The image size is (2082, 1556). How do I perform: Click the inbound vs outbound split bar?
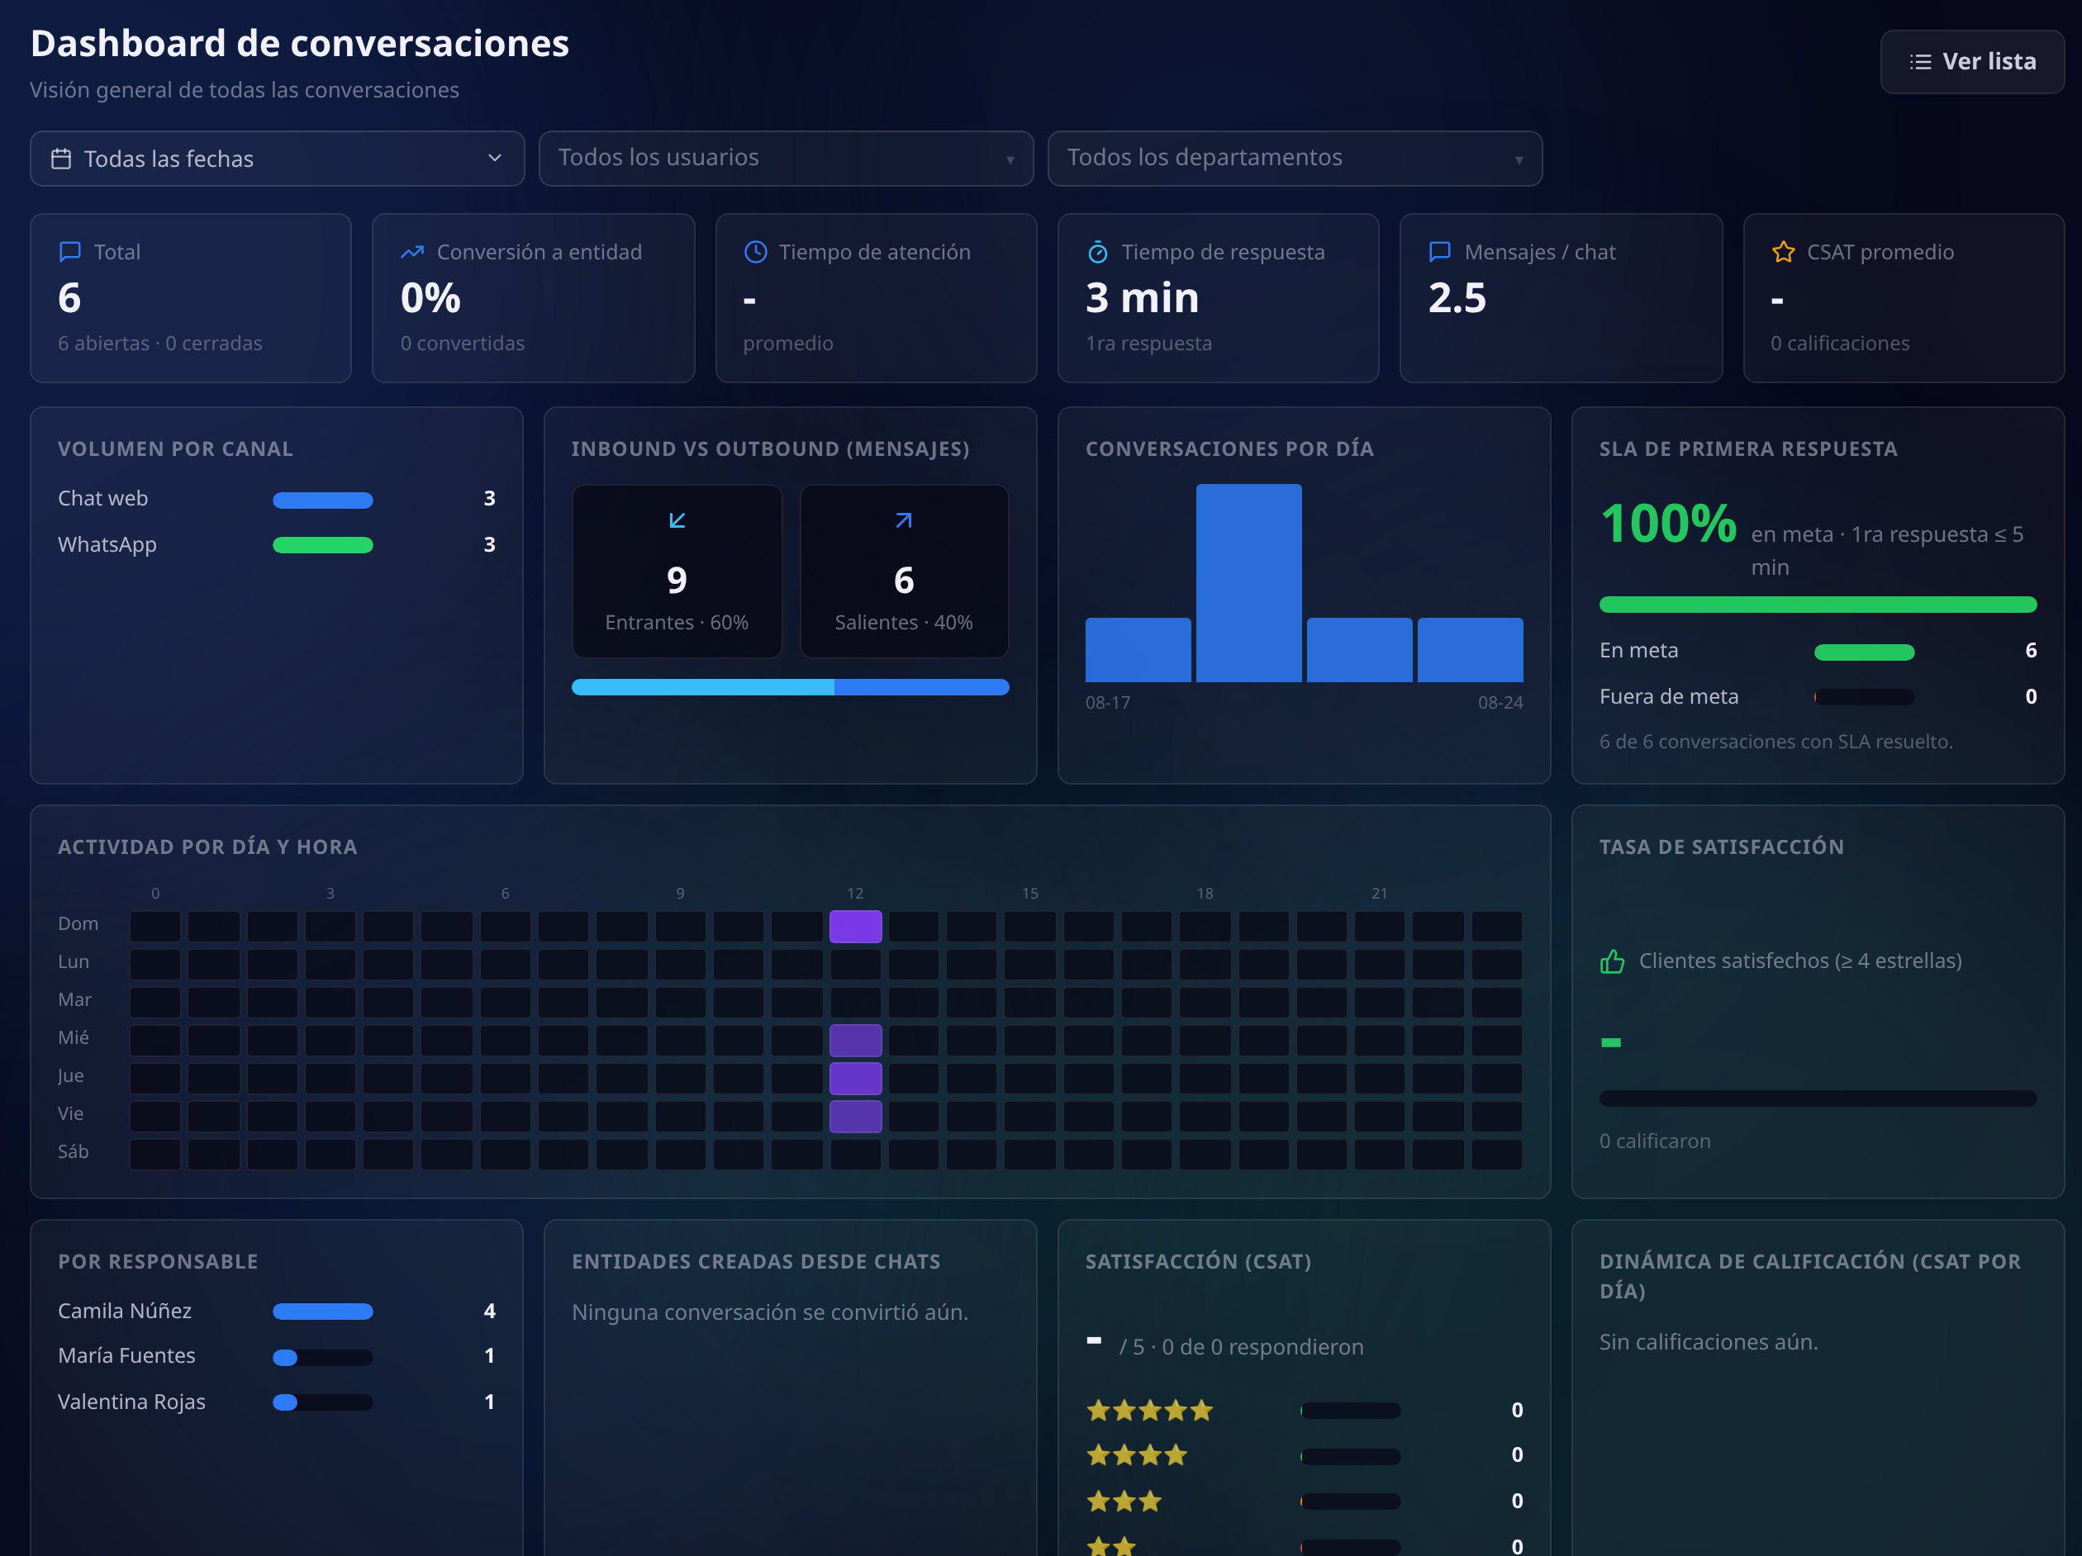790,687
